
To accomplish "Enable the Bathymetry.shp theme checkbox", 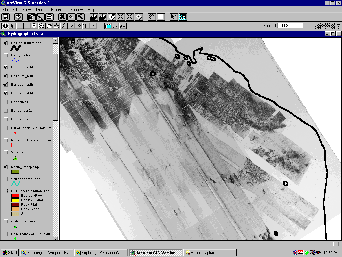I will tap(6, 55).
